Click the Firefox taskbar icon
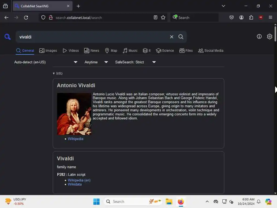The width and height of the screenshot is (277, 208). coord(181,201)
